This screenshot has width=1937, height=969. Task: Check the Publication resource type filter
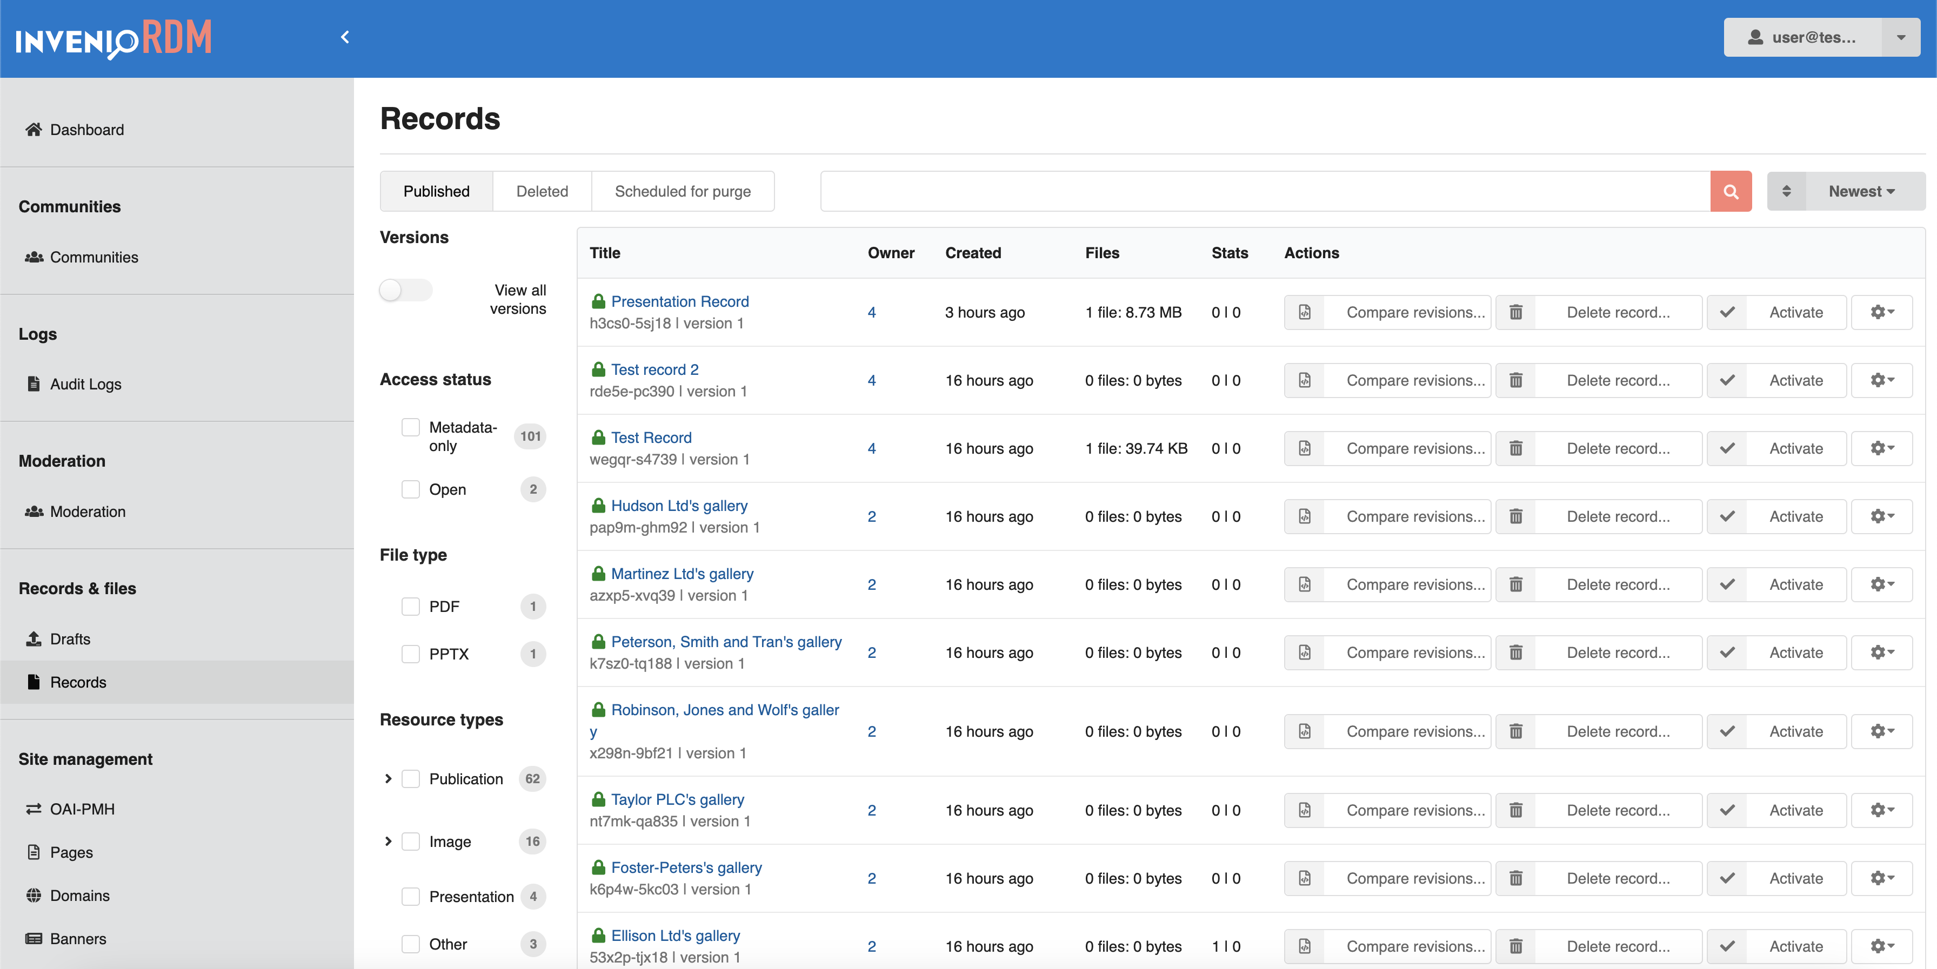pos(411,779)
